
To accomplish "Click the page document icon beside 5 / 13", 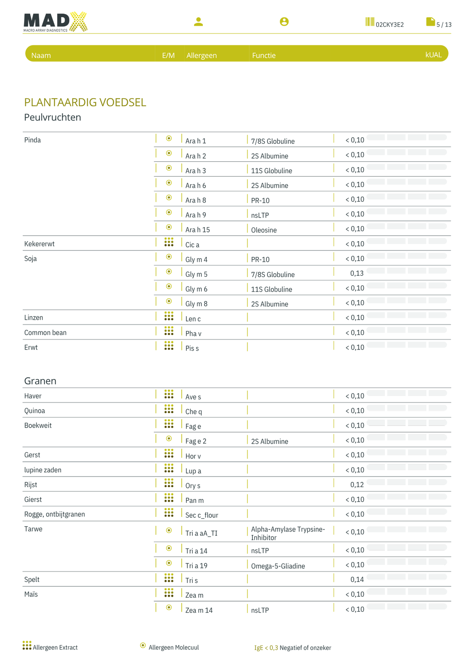I will [x=430, y=22].
